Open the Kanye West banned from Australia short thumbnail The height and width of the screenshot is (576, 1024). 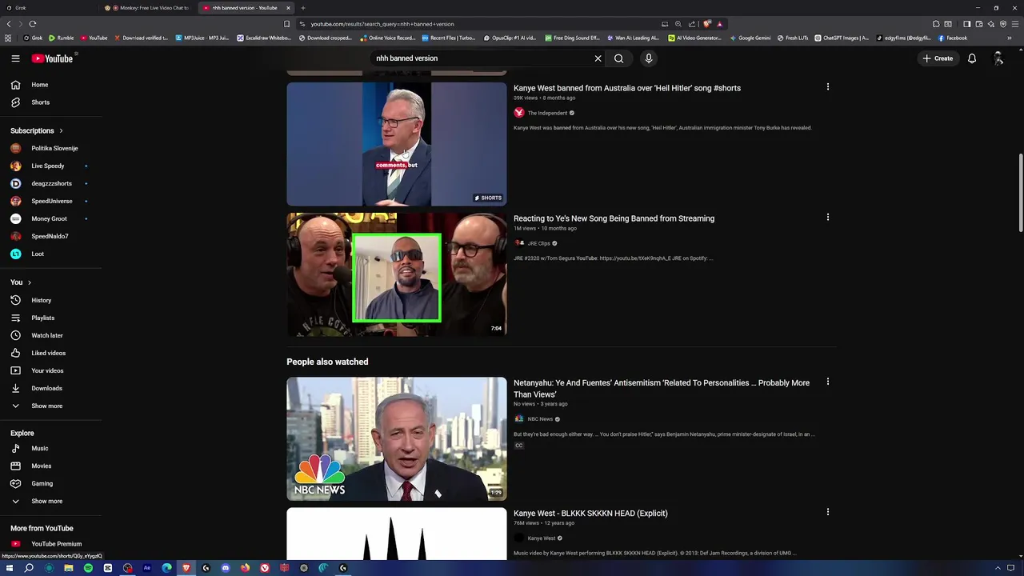(397, 144)
